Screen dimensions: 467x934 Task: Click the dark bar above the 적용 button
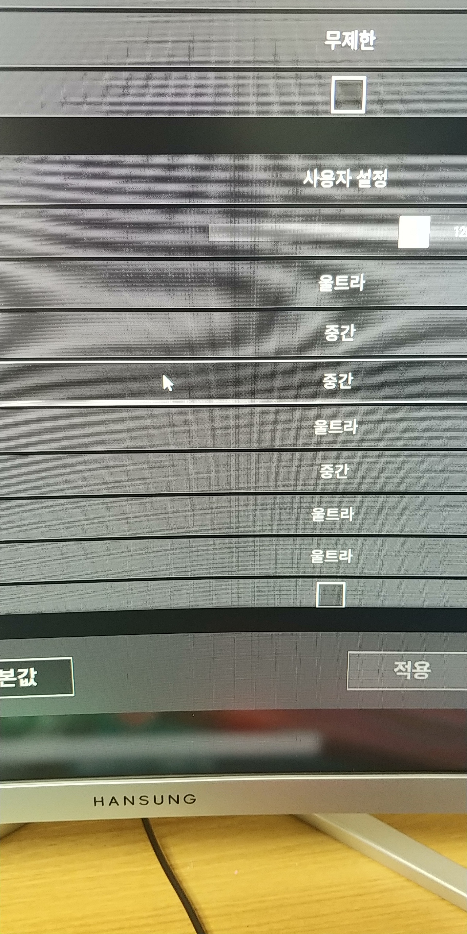tap(233, 620)
